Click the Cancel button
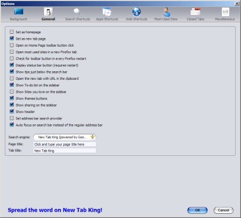Screen dimensions: 241x218 [x=223, y=210]
